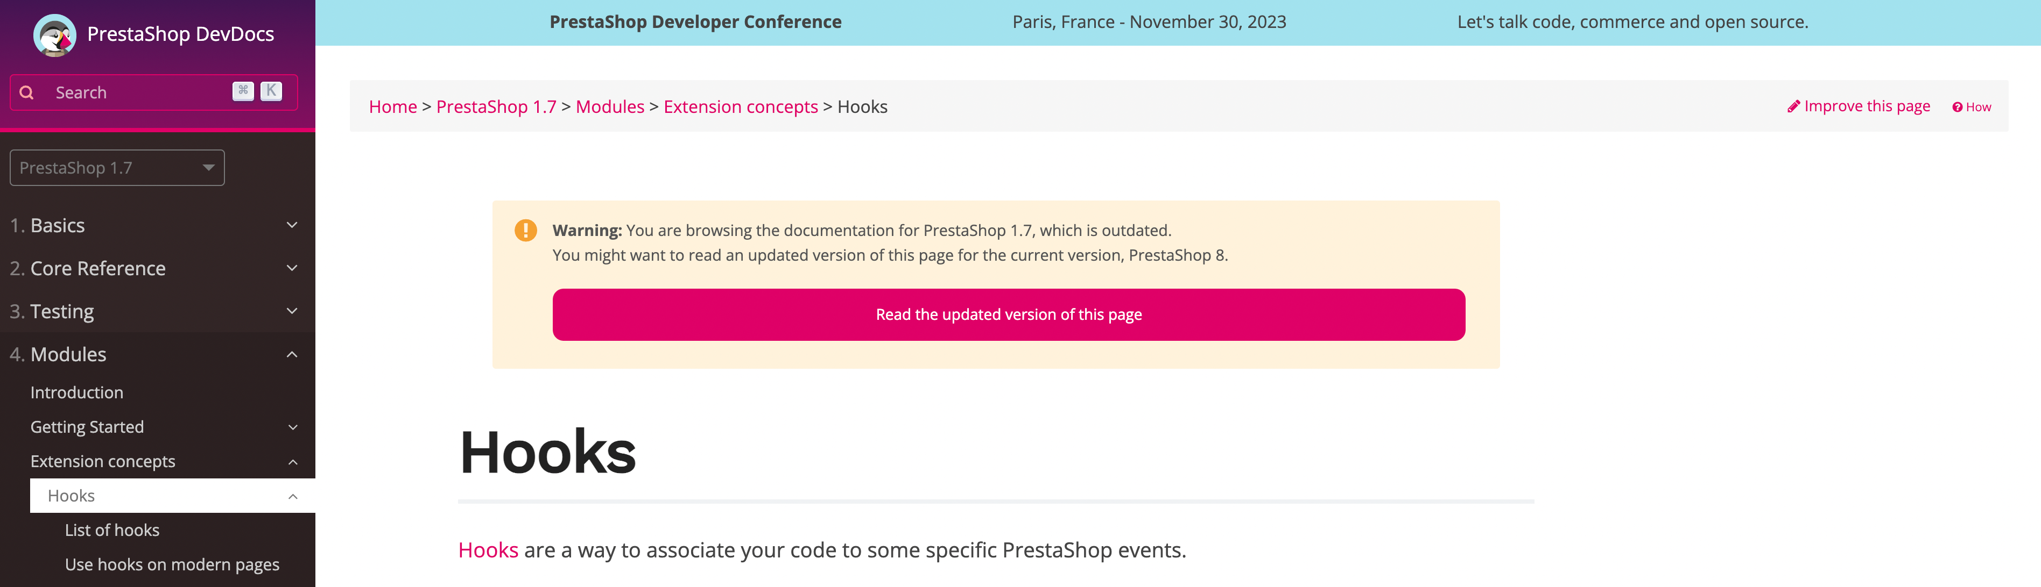Viewport: 2041px width, 587px height.
Task: Open Extension concepts breadcrumb link
Action: tap(740, 107)
